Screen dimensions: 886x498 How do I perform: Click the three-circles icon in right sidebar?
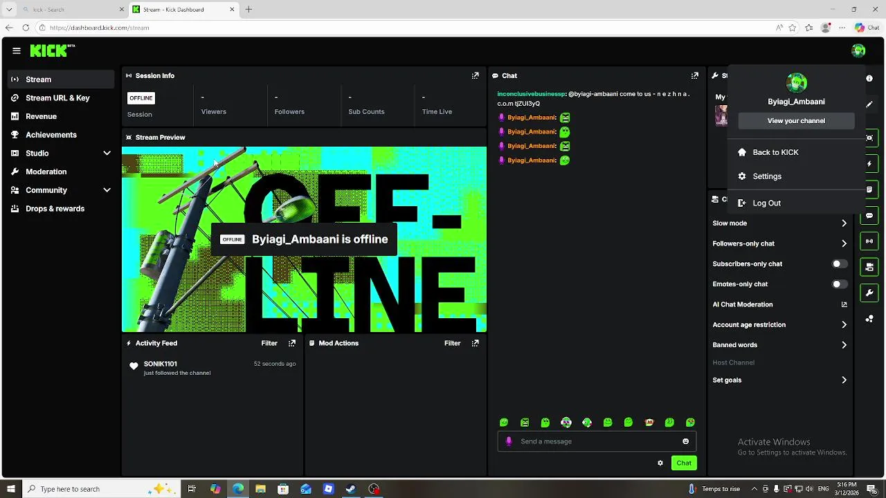click(869, 319)
